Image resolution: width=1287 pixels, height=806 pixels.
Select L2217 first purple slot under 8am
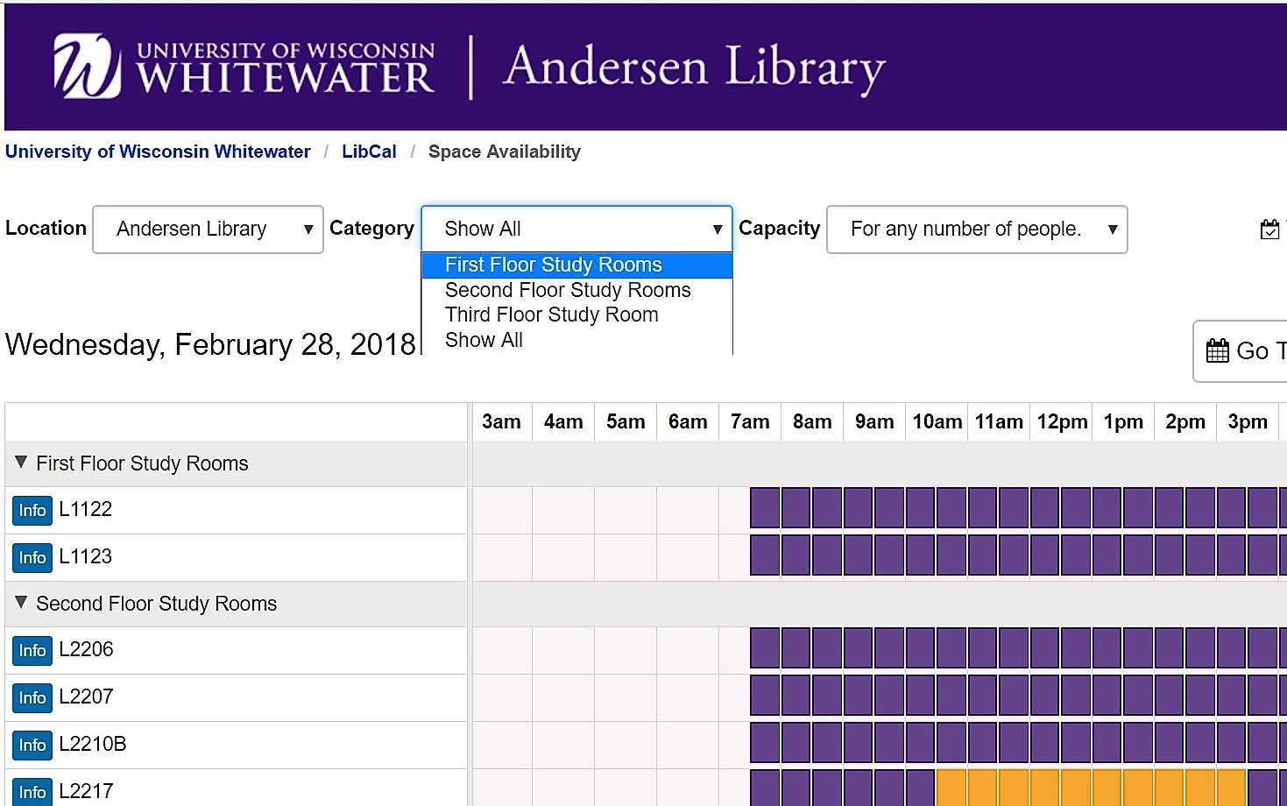(796, 788)
